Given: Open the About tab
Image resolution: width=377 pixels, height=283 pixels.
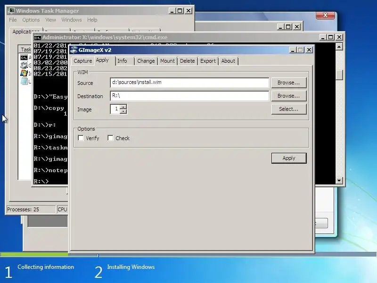Looking at the screenshot, I should point(228,61).
